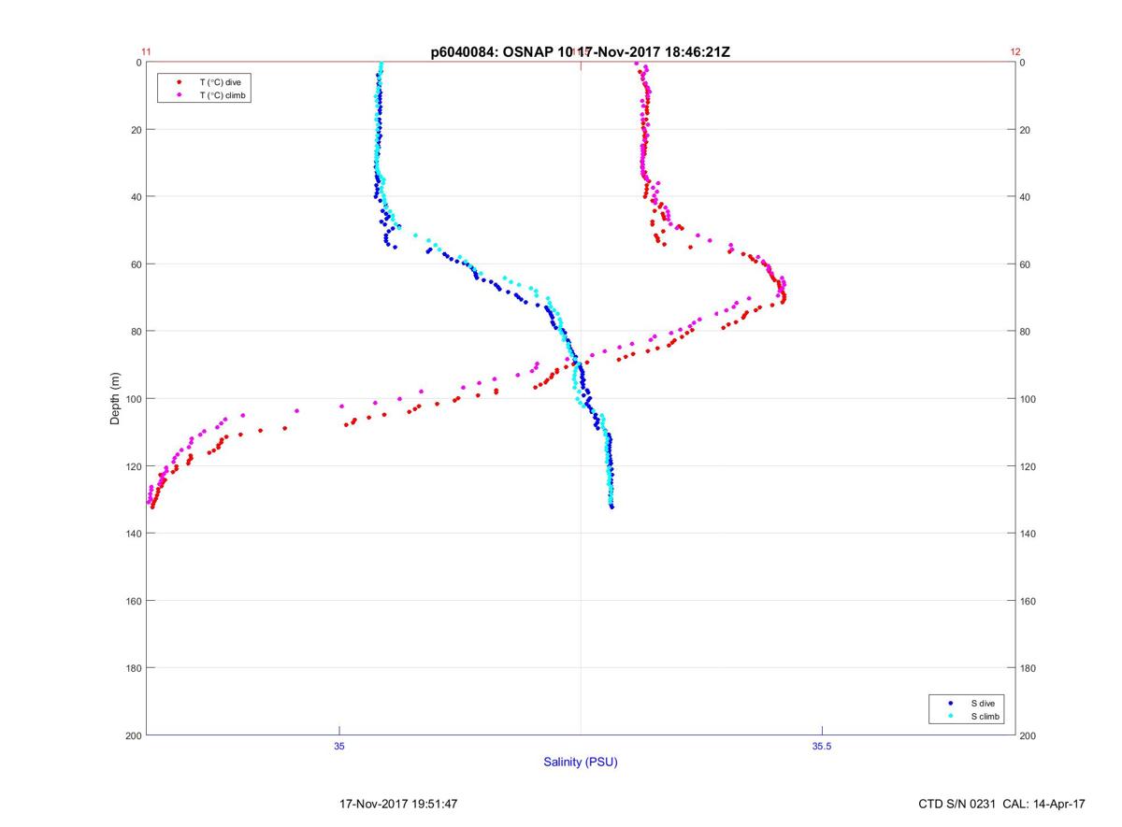Click depth tick 180 on the left axis
Viewport: 1122px width, 827px height.
[133, 668]
